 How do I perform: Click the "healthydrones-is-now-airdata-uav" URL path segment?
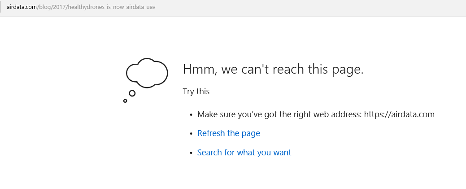click(x=111, y=7)
